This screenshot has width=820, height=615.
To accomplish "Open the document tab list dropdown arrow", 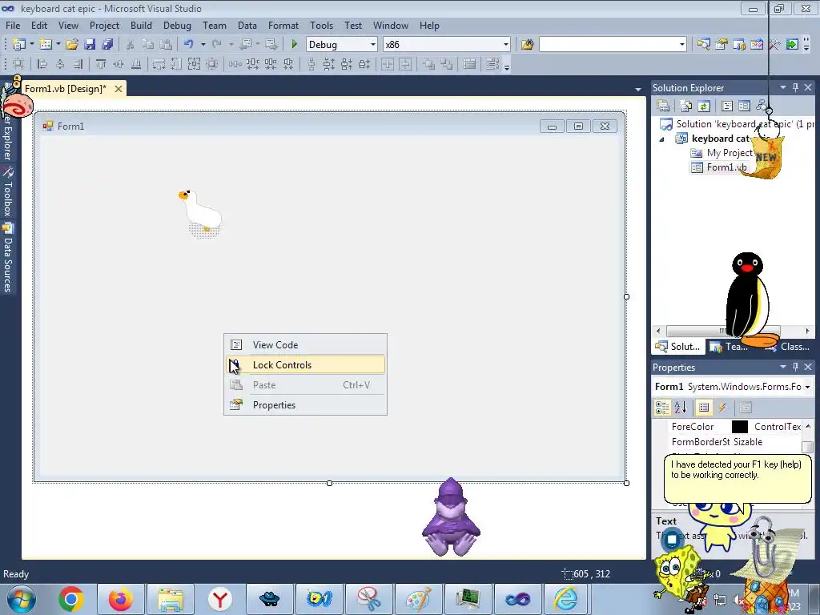I will coord(638,90).
